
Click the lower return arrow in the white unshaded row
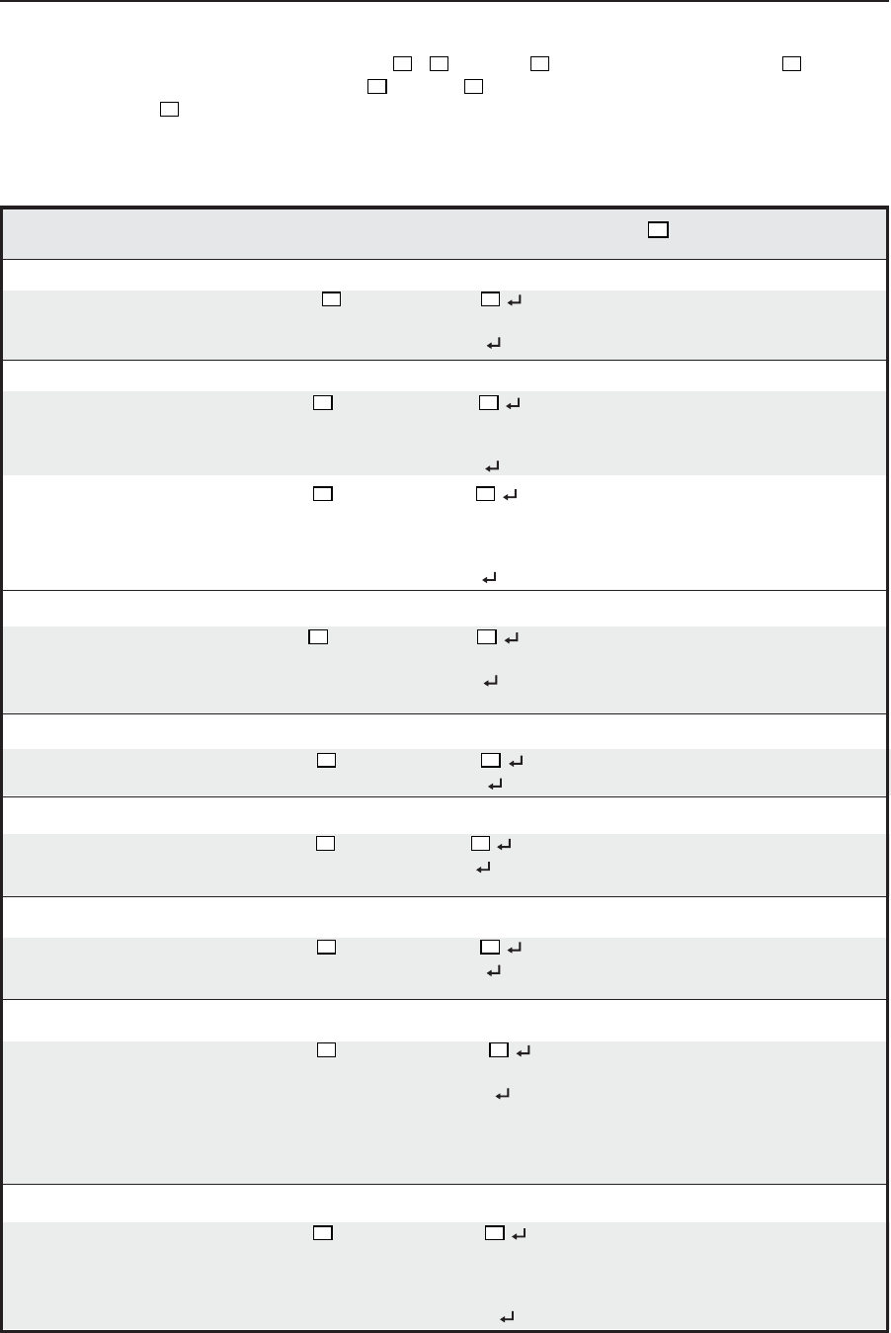pos(489,578)
